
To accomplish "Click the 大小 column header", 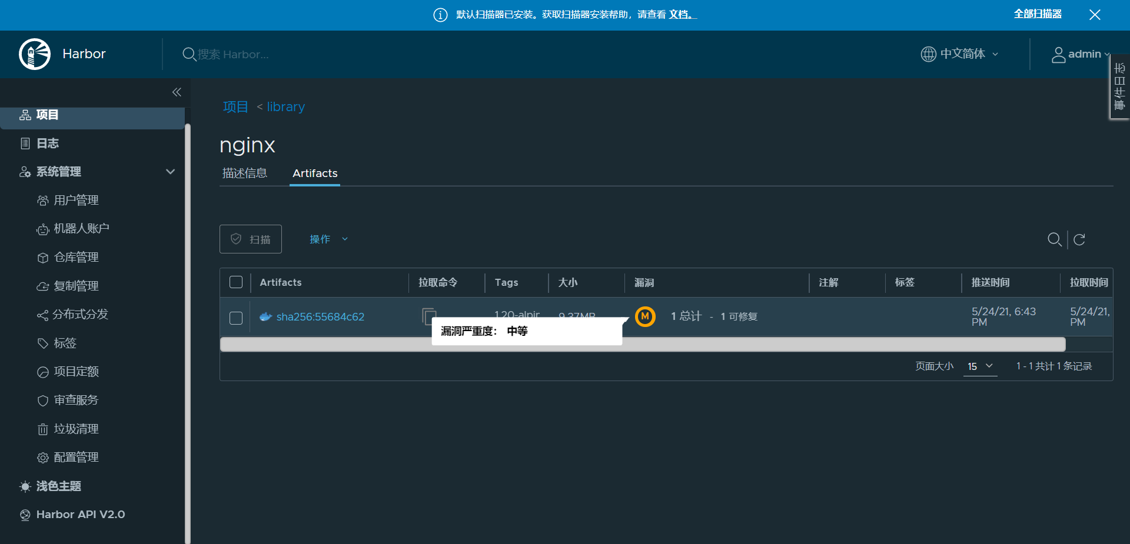I will tap(568, 283).
